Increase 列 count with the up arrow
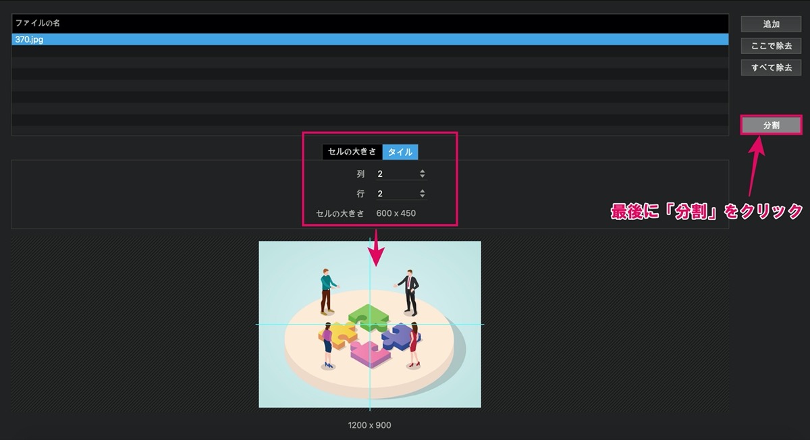The width and height of the screenshot is (810, 440). click(x=423, y=171)
